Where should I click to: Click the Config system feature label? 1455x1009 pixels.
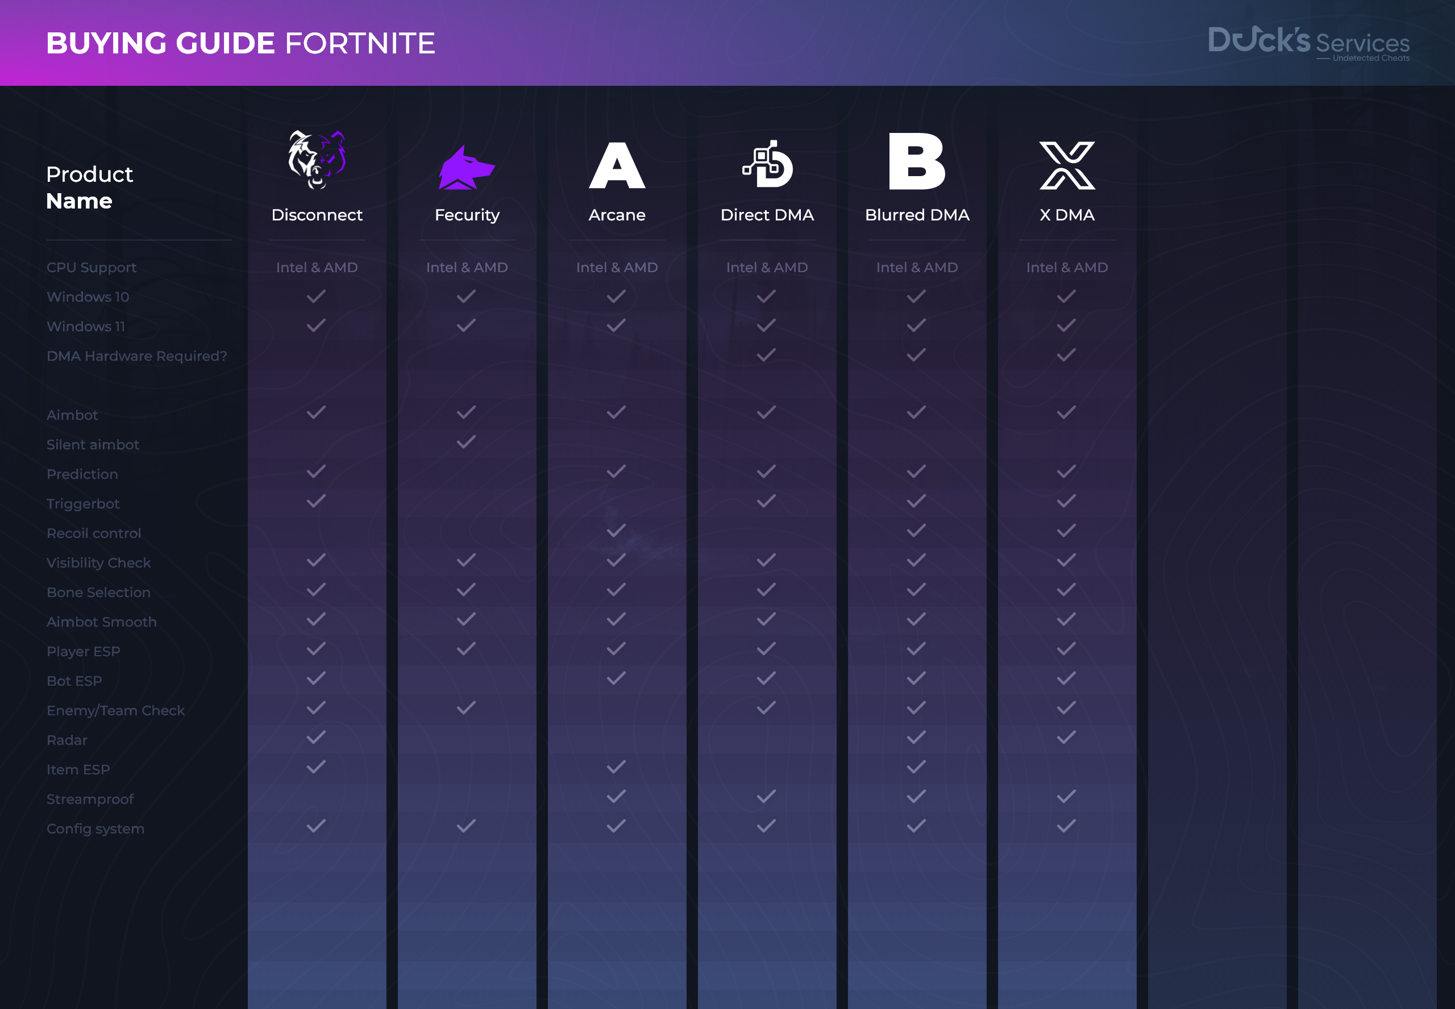tap(95, 829)
